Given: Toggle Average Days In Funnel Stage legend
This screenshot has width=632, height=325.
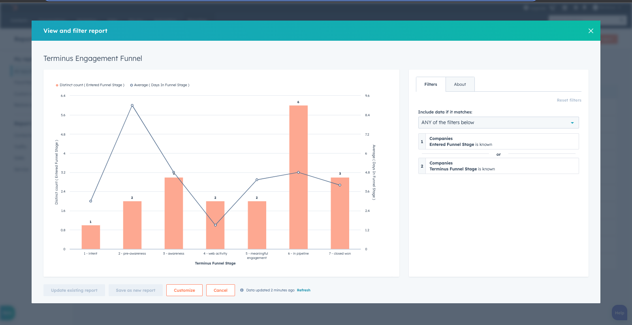Looking at the screenshot, I should [160, 85].
